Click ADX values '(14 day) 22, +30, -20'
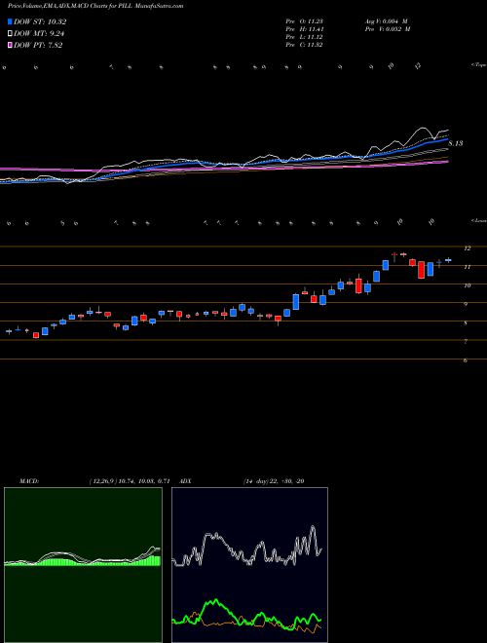 coord(274,481)
